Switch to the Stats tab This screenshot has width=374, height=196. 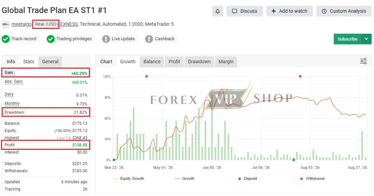[x=28, y=61]
